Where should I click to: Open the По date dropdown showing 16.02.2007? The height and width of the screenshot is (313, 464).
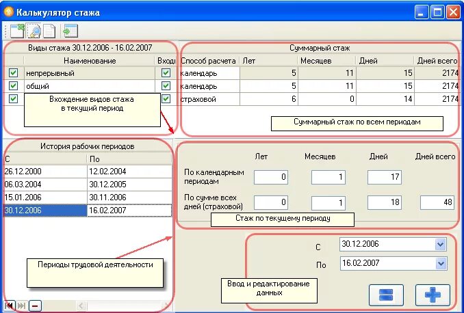[440, 263]
